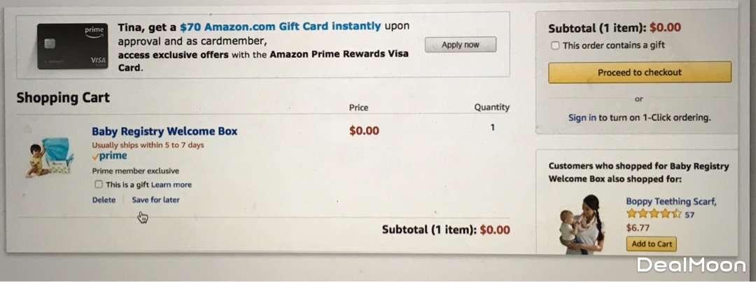The image size is (756, 282).
Task: Click the Boppy Teething Scarf star rating
Action: point(653,214)
